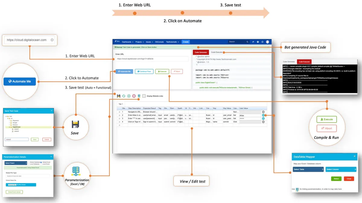The image size is (362, 203).
Task: Click the large Automate Me button in the circle
Action: click(x=20, y=81)
